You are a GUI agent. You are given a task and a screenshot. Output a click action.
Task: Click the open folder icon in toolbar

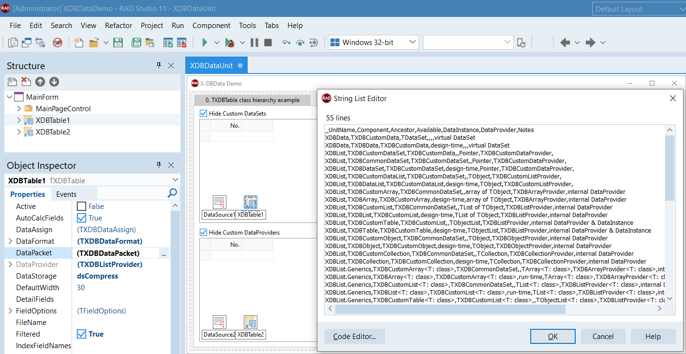point(94,43)
